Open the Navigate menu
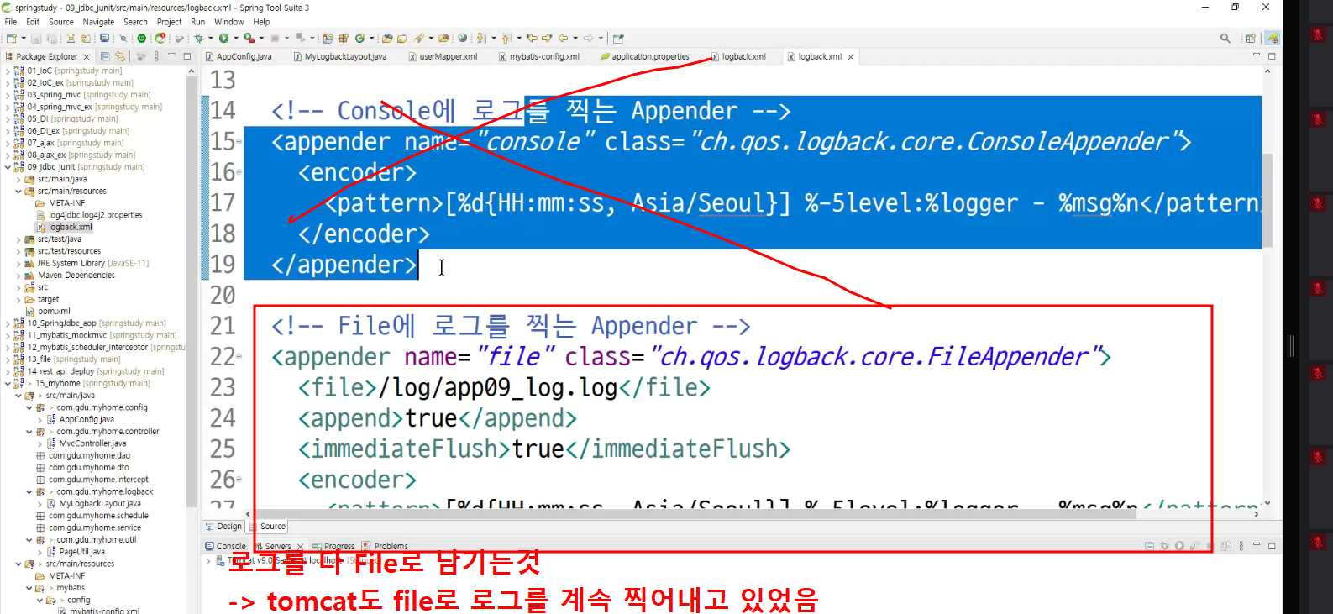The width and height of the screenshot is (1333, 614). tap(98, 22)
